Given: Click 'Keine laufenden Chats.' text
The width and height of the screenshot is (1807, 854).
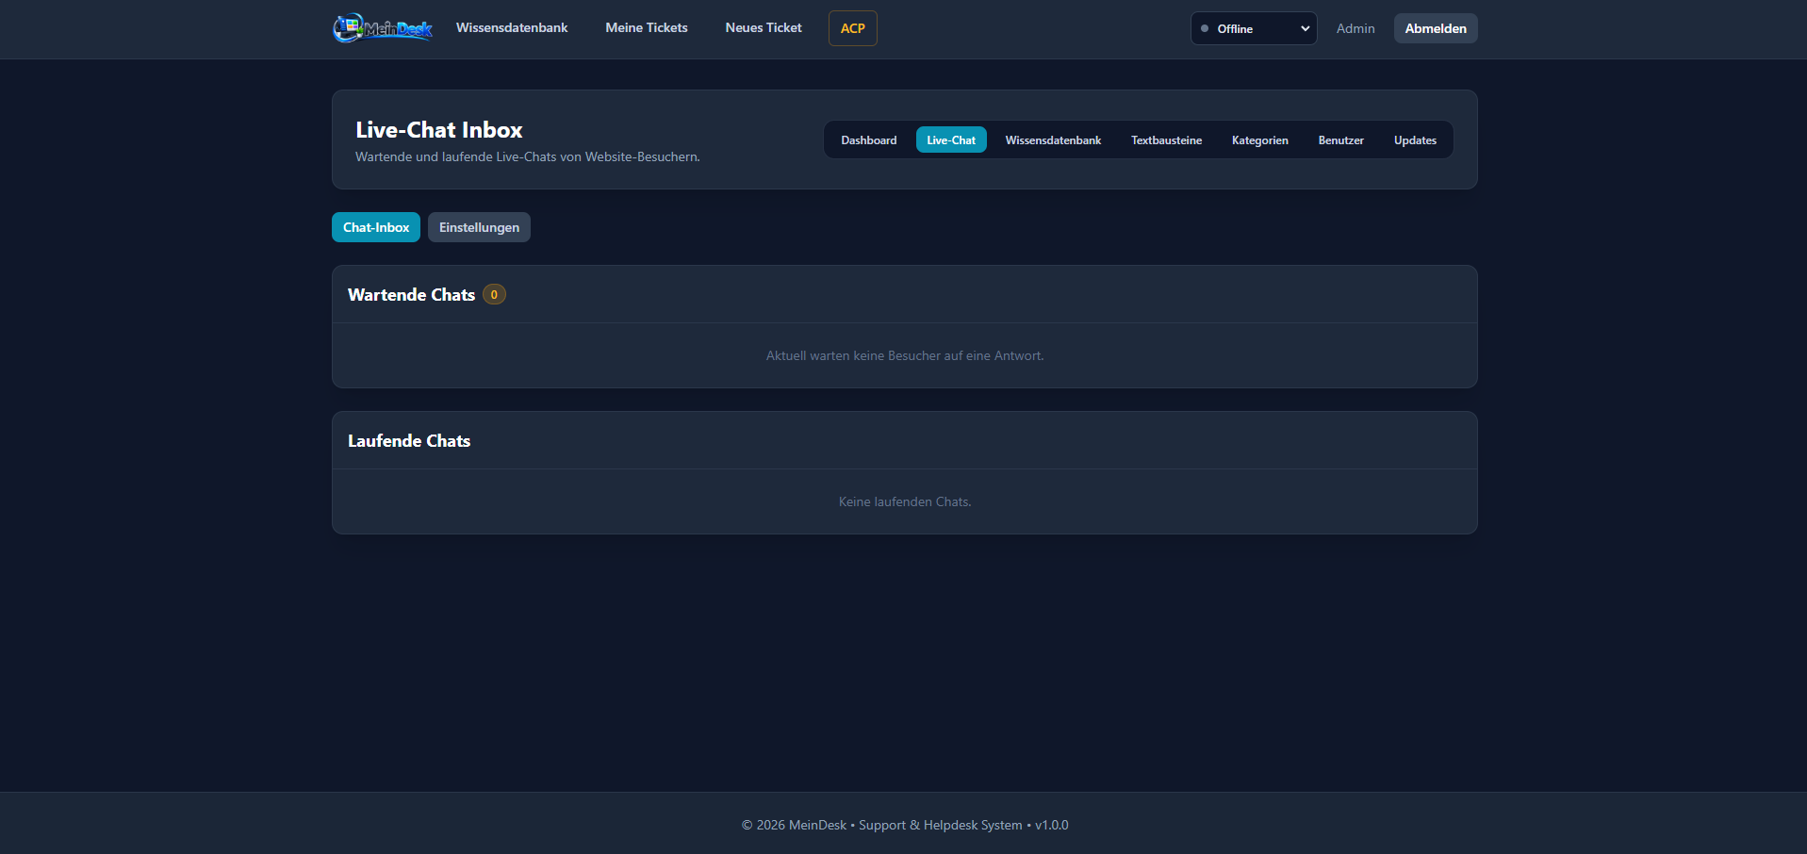Looking at the screenshot, I should (905, 501).
